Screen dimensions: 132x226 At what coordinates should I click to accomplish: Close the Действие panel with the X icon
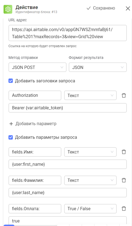click(128, 8)
